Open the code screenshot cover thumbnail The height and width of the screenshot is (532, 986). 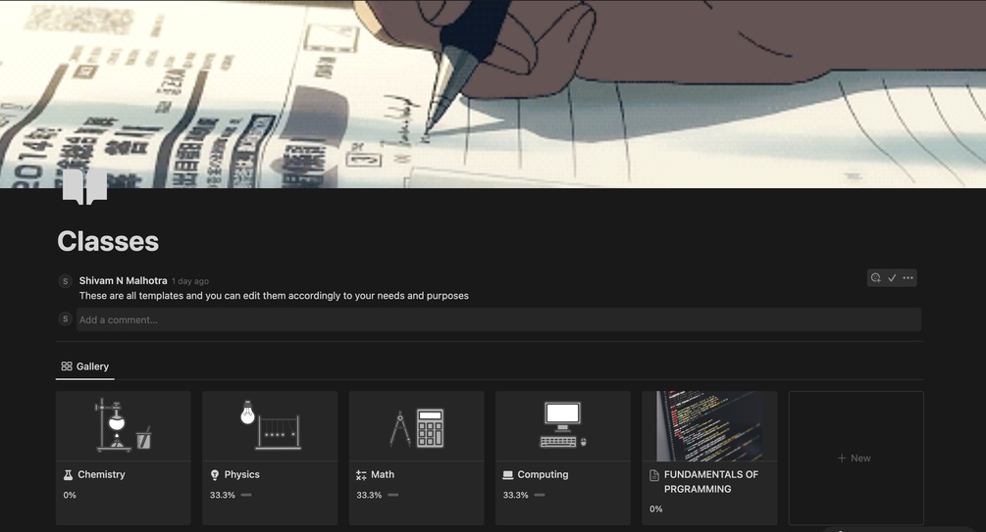709,426
